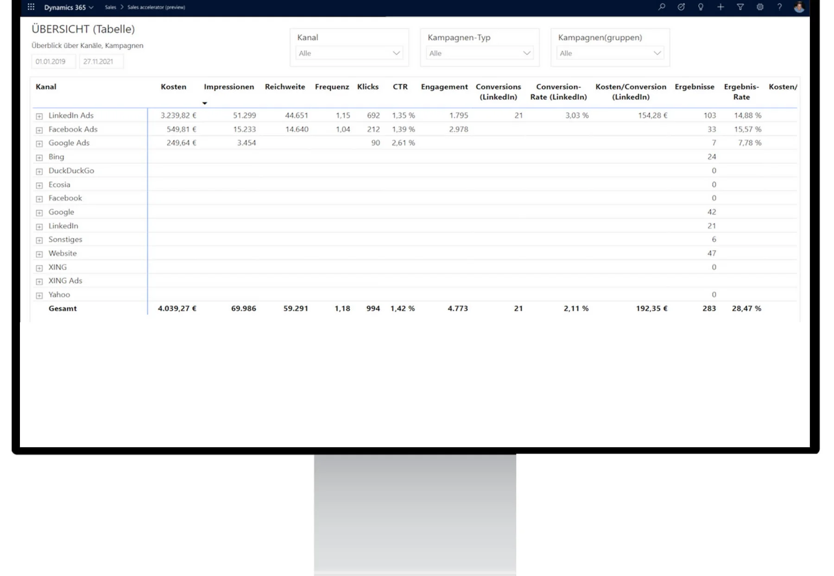Select the Google row label
This screenshot has height=576, width=834.
tap(61, 212)
